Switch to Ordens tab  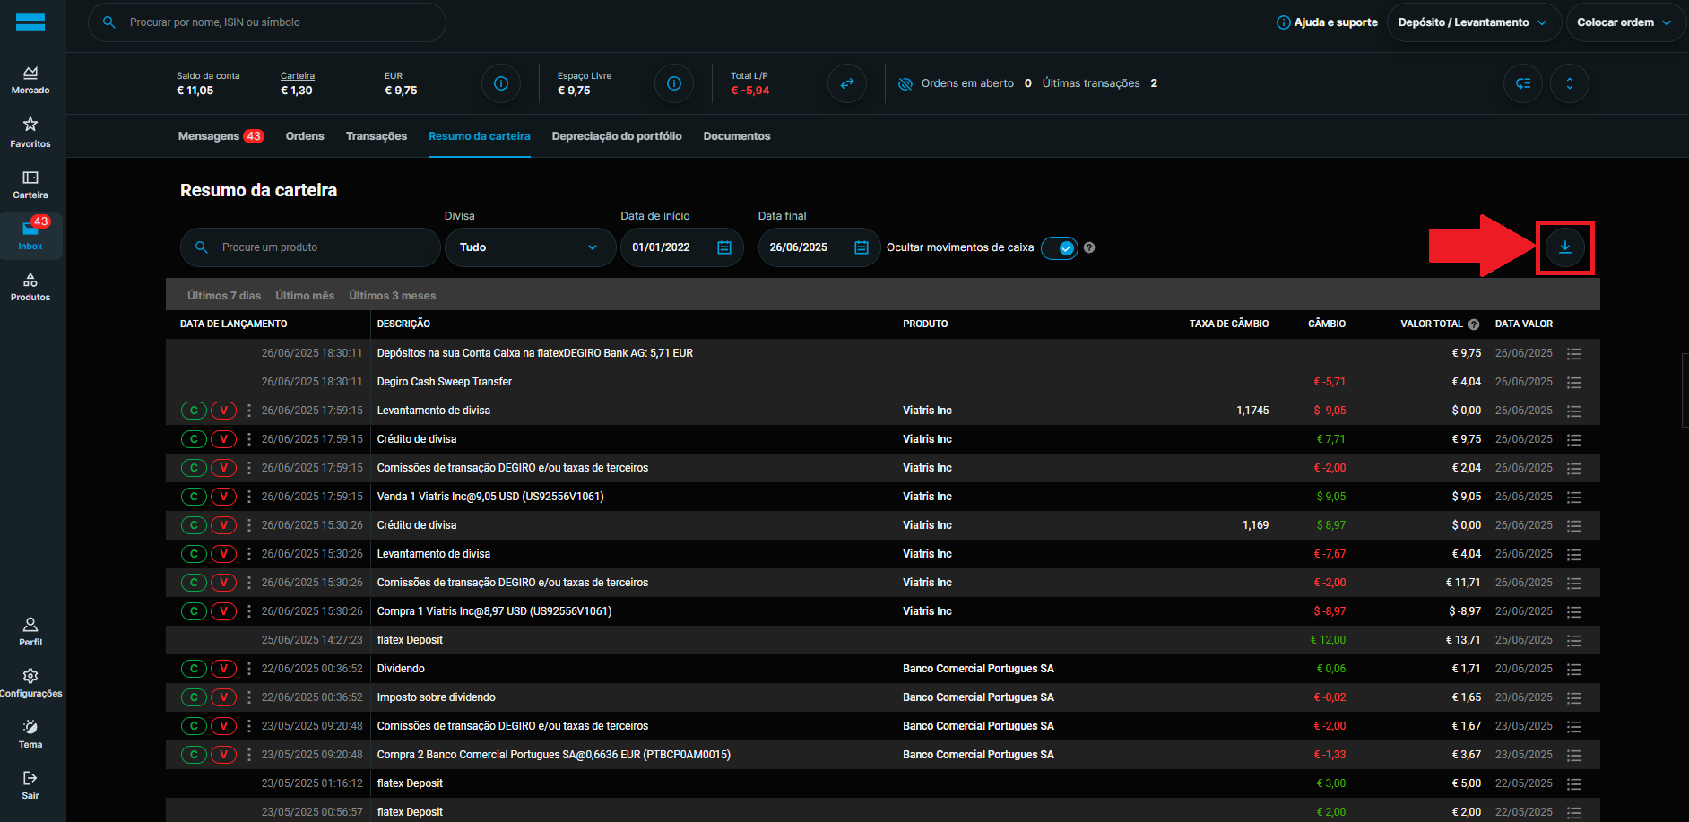point(305,136)
